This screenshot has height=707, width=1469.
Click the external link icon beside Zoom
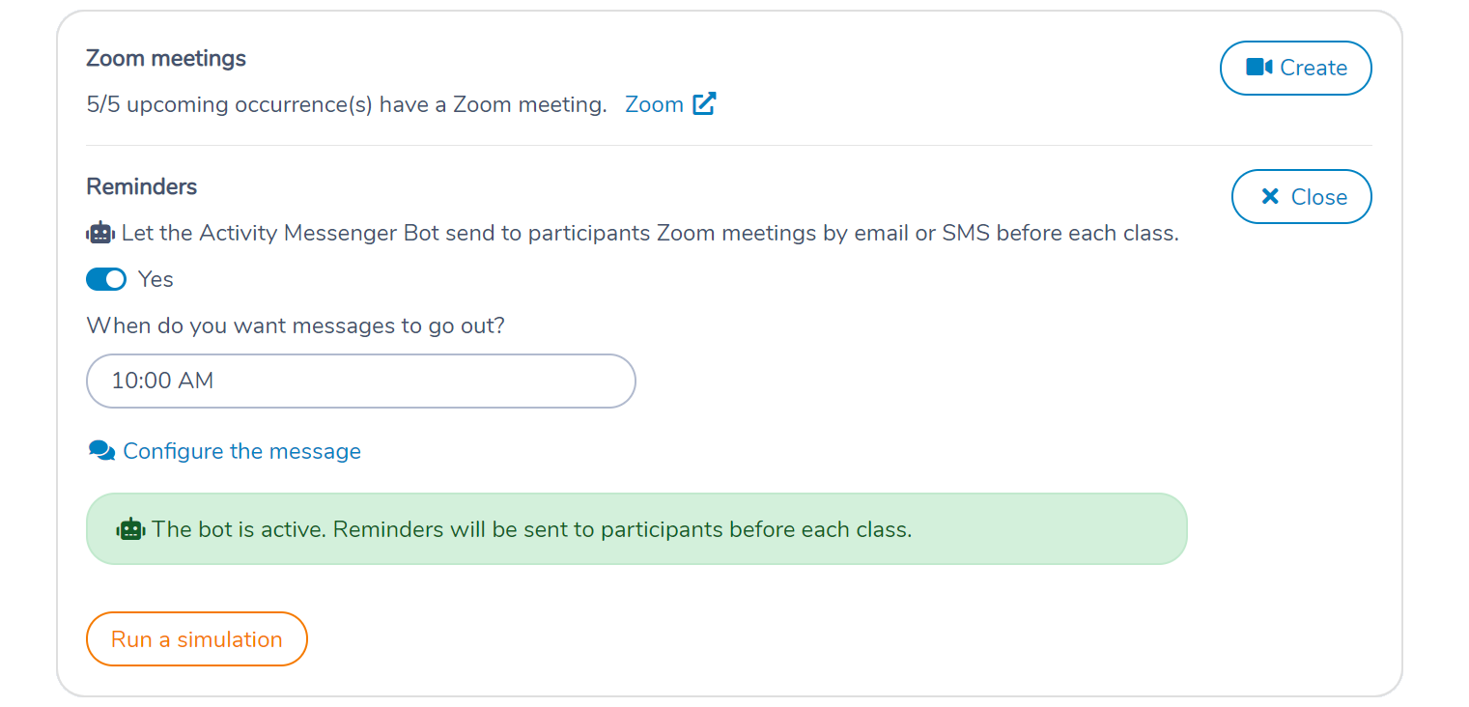[704, 103]
